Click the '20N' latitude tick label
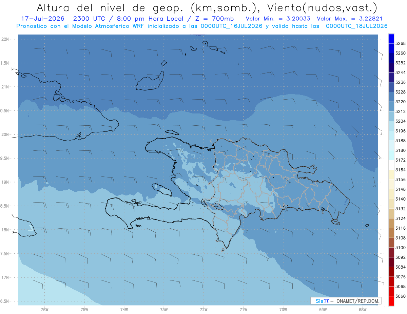Image resolution: width=407 pixels, height=314 pixels. point(5,134)
